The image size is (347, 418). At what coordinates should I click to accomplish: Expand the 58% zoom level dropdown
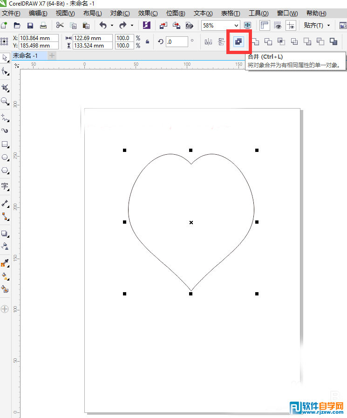pyautogui.click(x=236, y=25)
